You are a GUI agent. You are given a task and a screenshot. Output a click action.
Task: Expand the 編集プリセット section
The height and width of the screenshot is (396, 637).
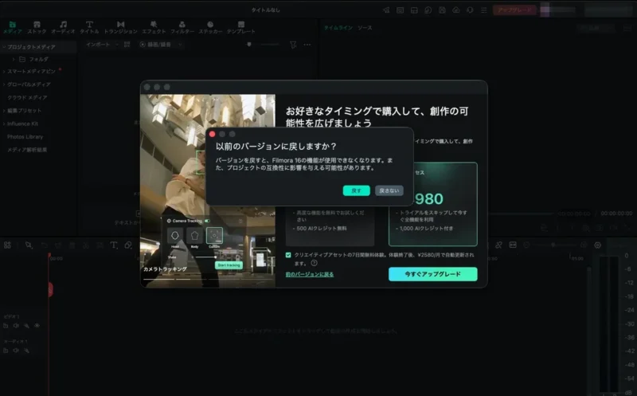4,111
